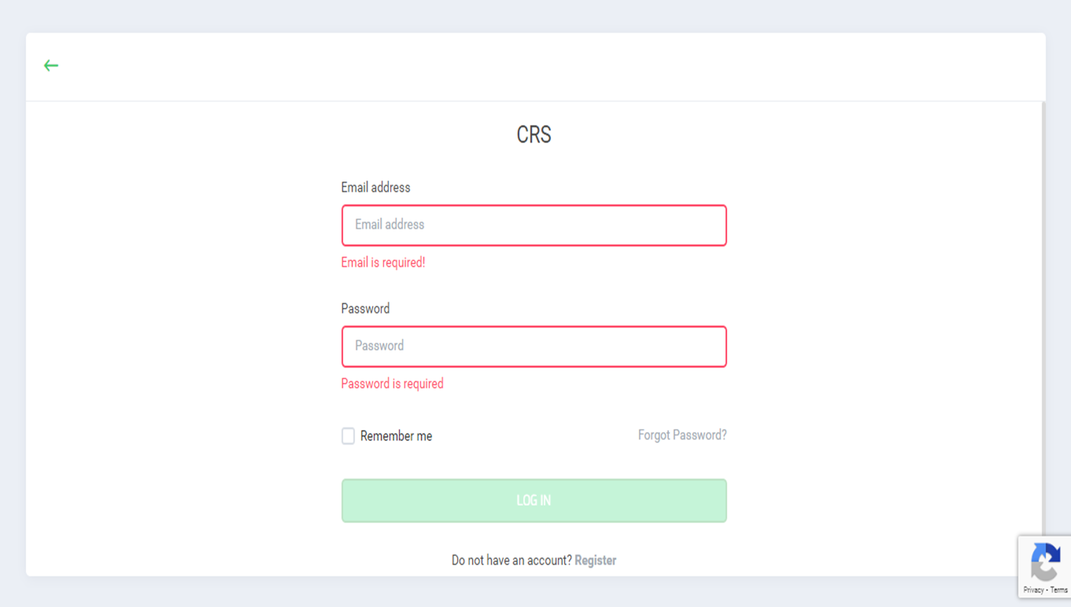Tick the Remember me checkbox
This screenshot has width=1071, height=607.
348,436
